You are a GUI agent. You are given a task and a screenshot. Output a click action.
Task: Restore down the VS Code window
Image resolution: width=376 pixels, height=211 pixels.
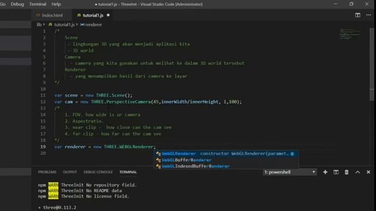(351, 4)
